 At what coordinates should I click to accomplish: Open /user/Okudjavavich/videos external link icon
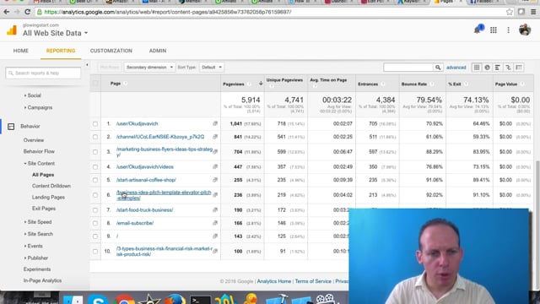pyautogui.click(x=215, y=167)
